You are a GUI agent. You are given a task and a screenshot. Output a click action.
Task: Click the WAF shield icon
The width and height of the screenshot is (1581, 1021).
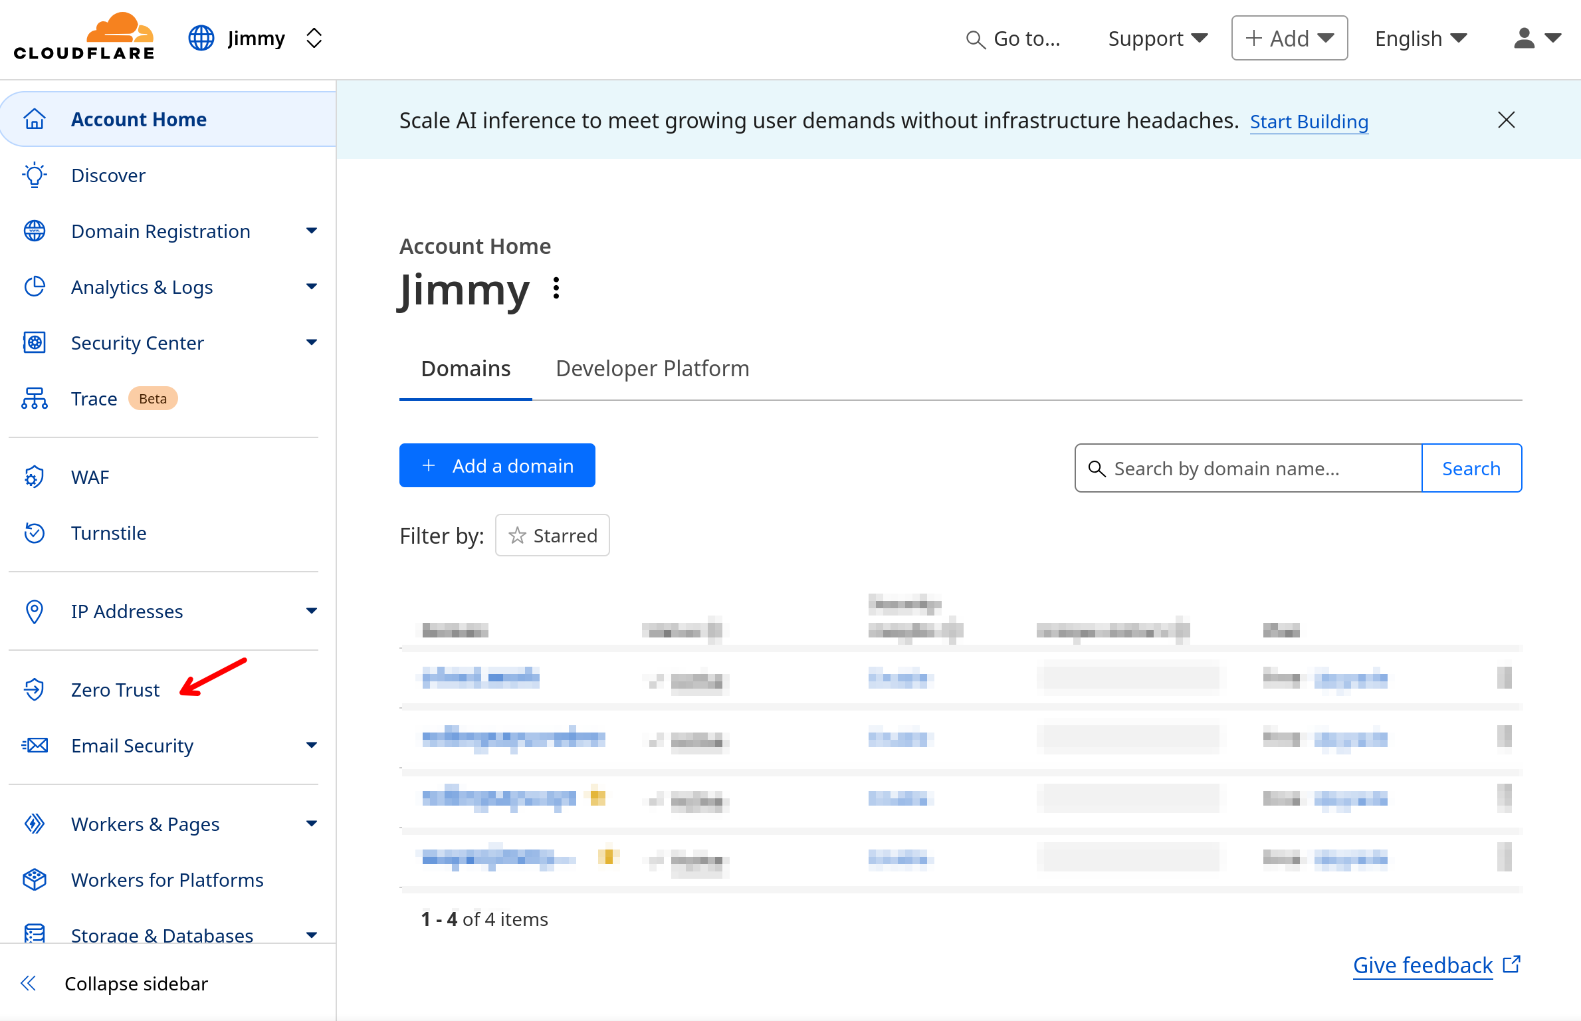[x=35, y=477]
